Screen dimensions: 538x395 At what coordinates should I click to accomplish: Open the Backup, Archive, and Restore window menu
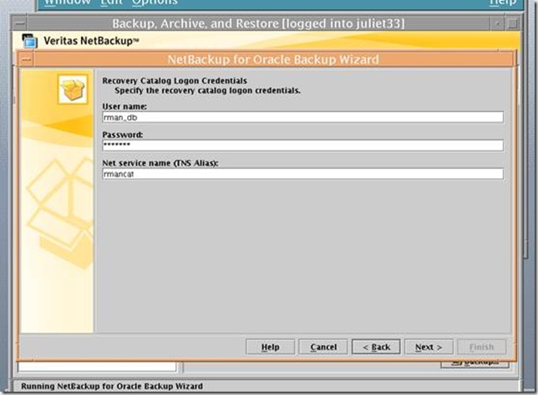point(20,23)
